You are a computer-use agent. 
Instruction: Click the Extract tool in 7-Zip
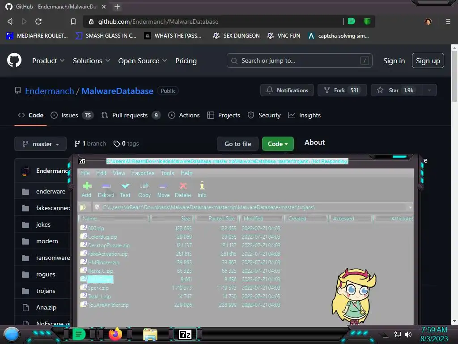[106, 190]
